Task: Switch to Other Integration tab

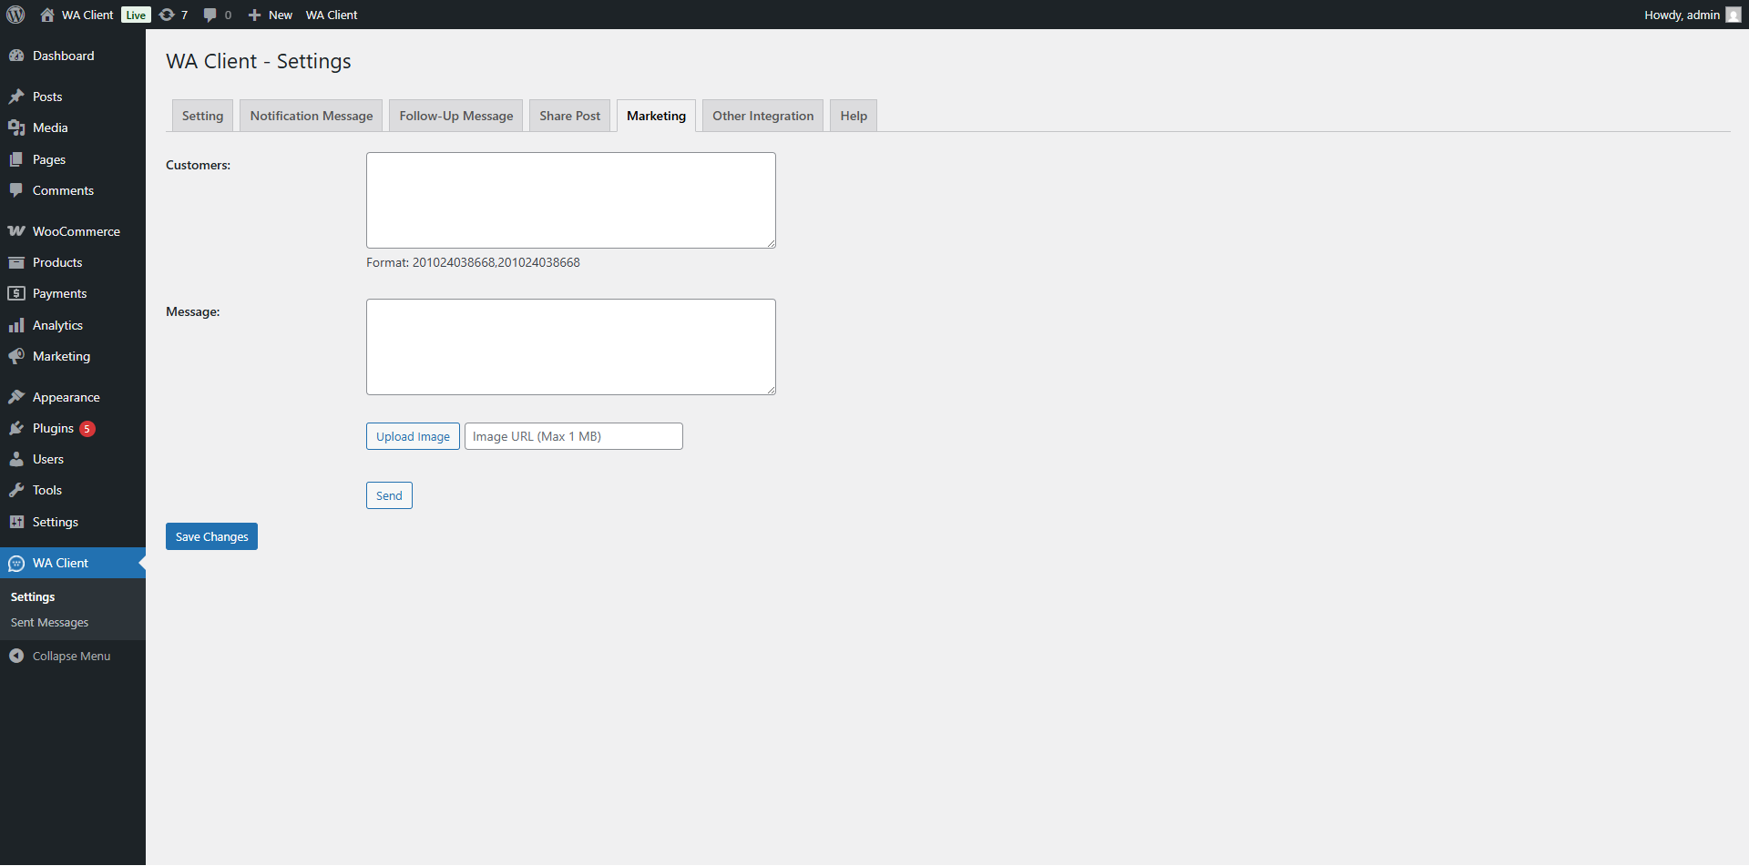Action: [x=762, y=116]
